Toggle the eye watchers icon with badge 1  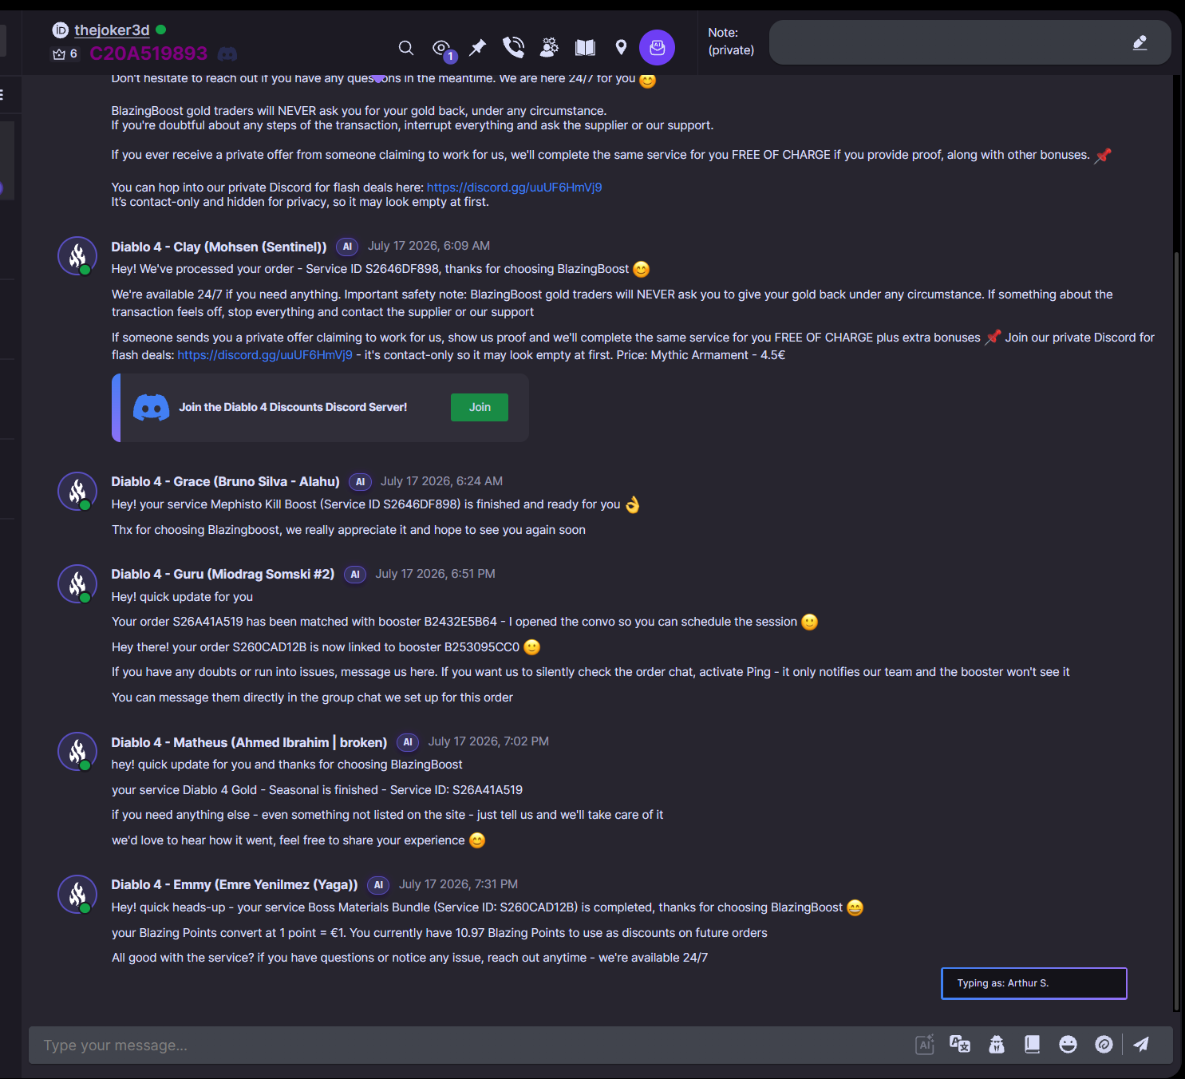point(442,49)
